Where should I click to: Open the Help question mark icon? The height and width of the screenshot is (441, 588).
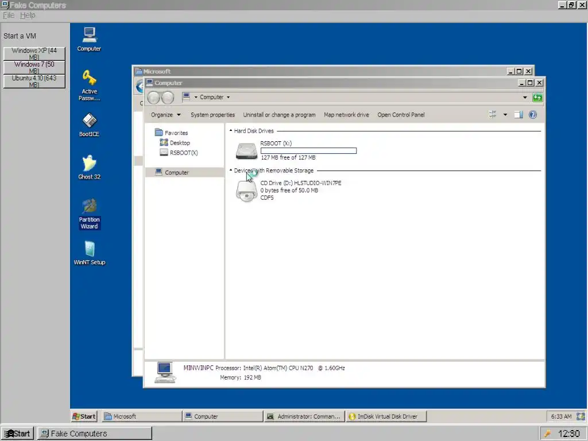[532, 115]
